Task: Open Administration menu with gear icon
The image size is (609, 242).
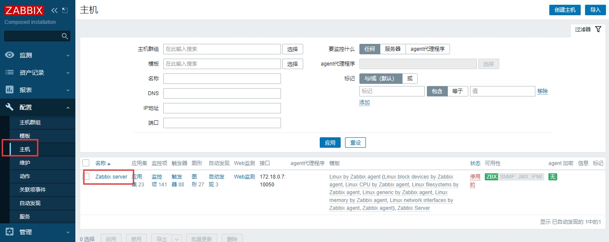Action: [x=10, y=232]
